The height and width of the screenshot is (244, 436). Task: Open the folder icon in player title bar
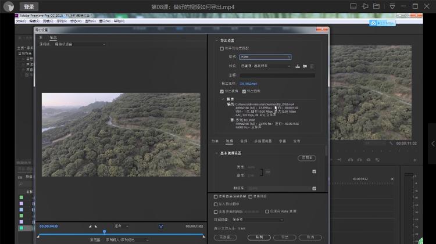point(376,6)
